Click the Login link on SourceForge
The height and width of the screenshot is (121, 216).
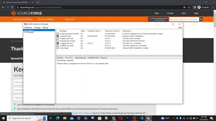(x=196, y=13)
